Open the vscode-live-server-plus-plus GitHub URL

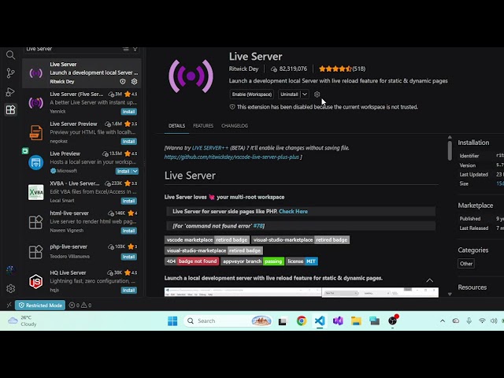click(x=232, y=157)
